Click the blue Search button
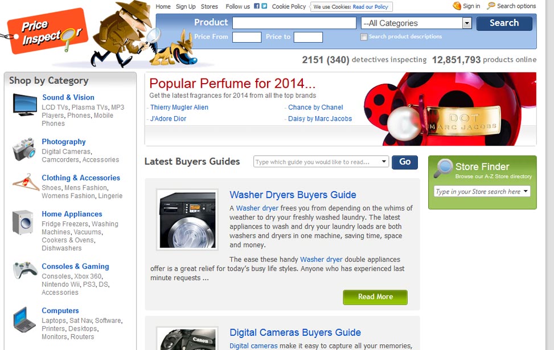 (x=504, y=23)
